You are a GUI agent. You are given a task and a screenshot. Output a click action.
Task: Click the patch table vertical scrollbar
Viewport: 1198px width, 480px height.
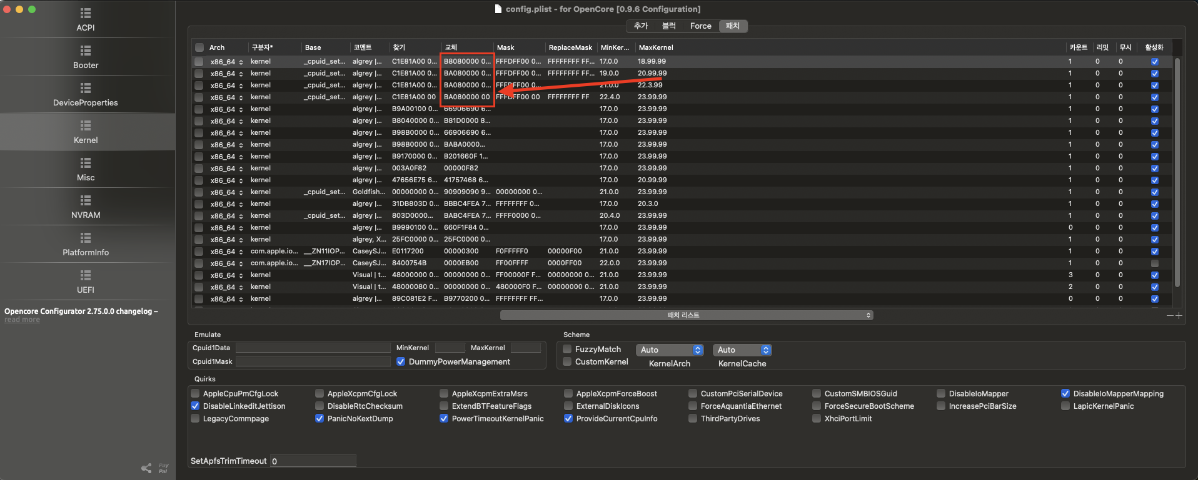pyautogui.click(x=1177, y=173)
